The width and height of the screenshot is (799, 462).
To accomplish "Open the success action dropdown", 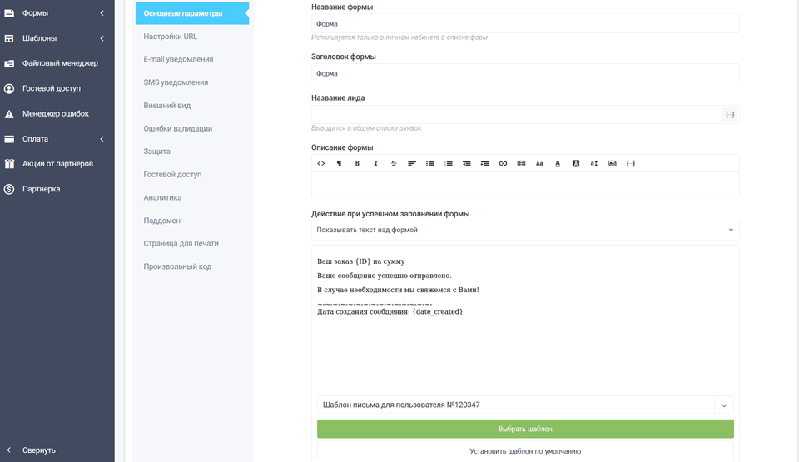I will coord(525,230).
